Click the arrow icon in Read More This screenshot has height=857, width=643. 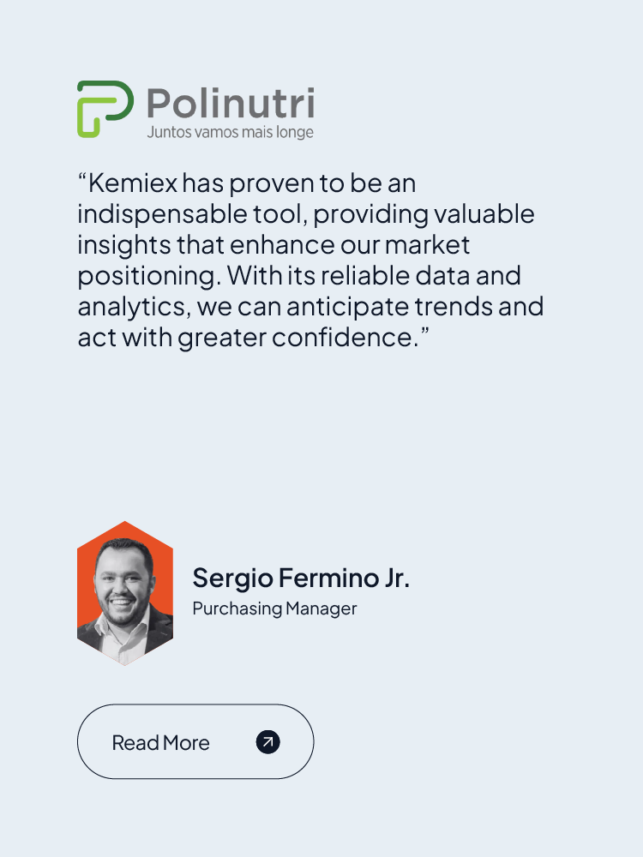tap(268, 742)
